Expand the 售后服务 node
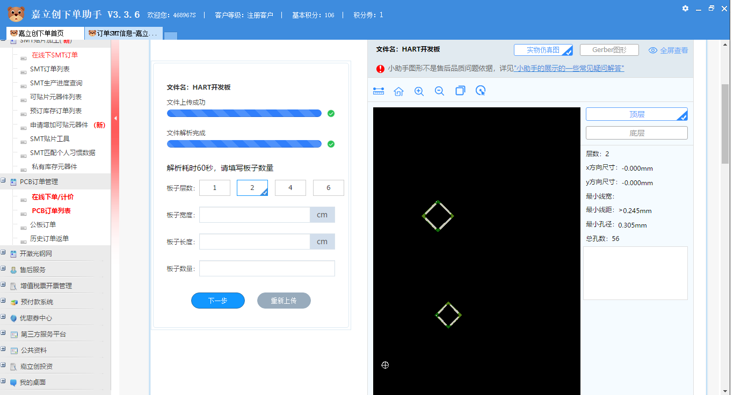Viewport: 741px width, 395px height. (3, 269)
